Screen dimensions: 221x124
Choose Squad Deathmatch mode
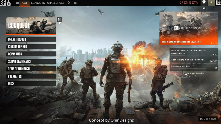[31, 61]
